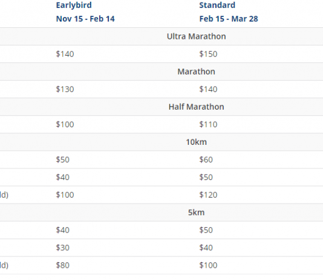The height and width of the screenshot is (280, 323).
Task: Click the 5km section header
Action: click(x=196, y=213)
